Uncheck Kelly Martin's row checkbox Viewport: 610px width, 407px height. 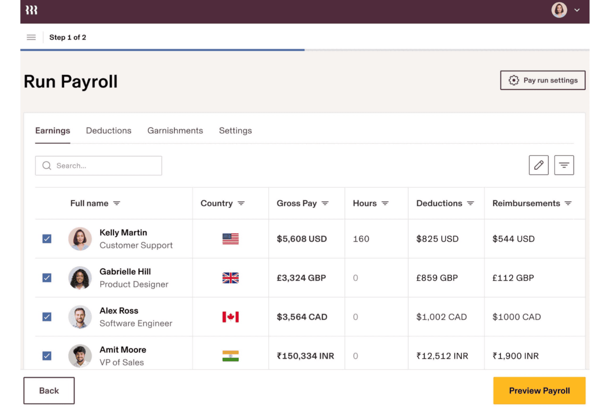point(47,239)
